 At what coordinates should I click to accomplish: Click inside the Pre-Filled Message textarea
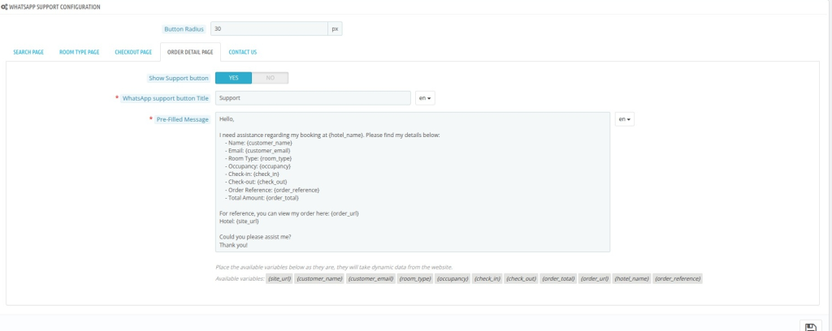pyautogui.click(x=413, y=182)
